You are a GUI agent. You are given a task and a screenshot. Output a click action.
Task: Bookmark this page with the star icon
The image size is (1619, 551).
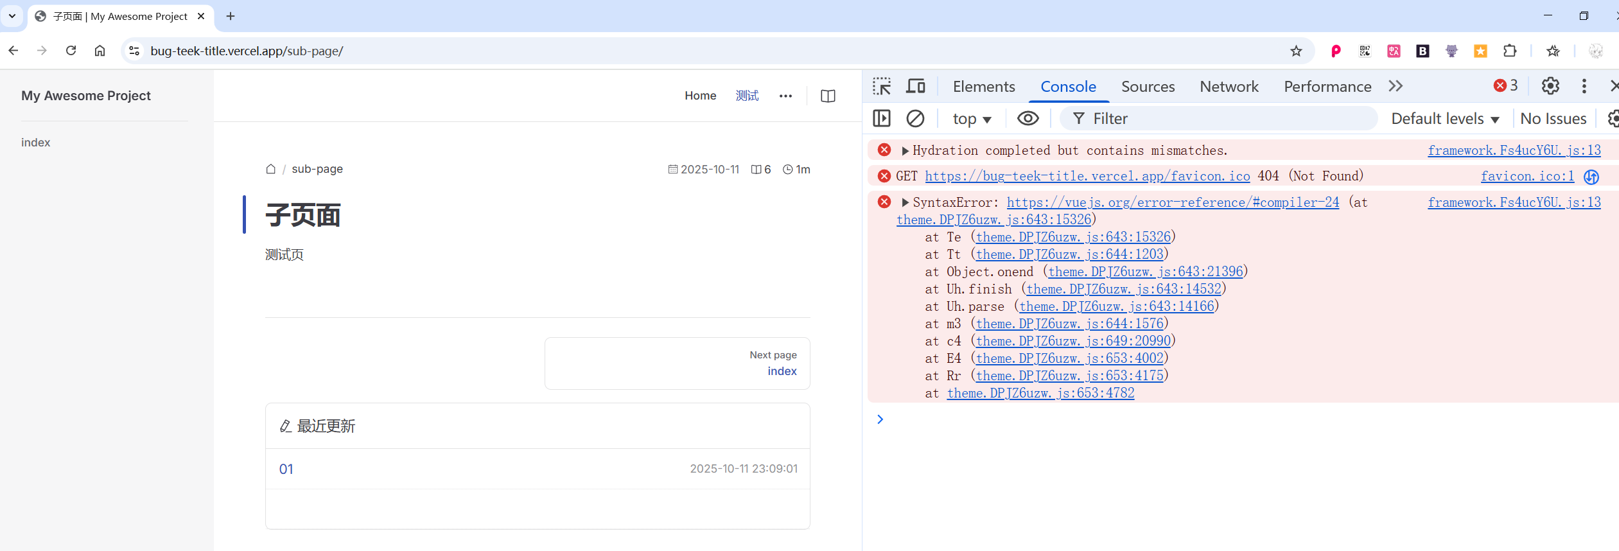1296,51
